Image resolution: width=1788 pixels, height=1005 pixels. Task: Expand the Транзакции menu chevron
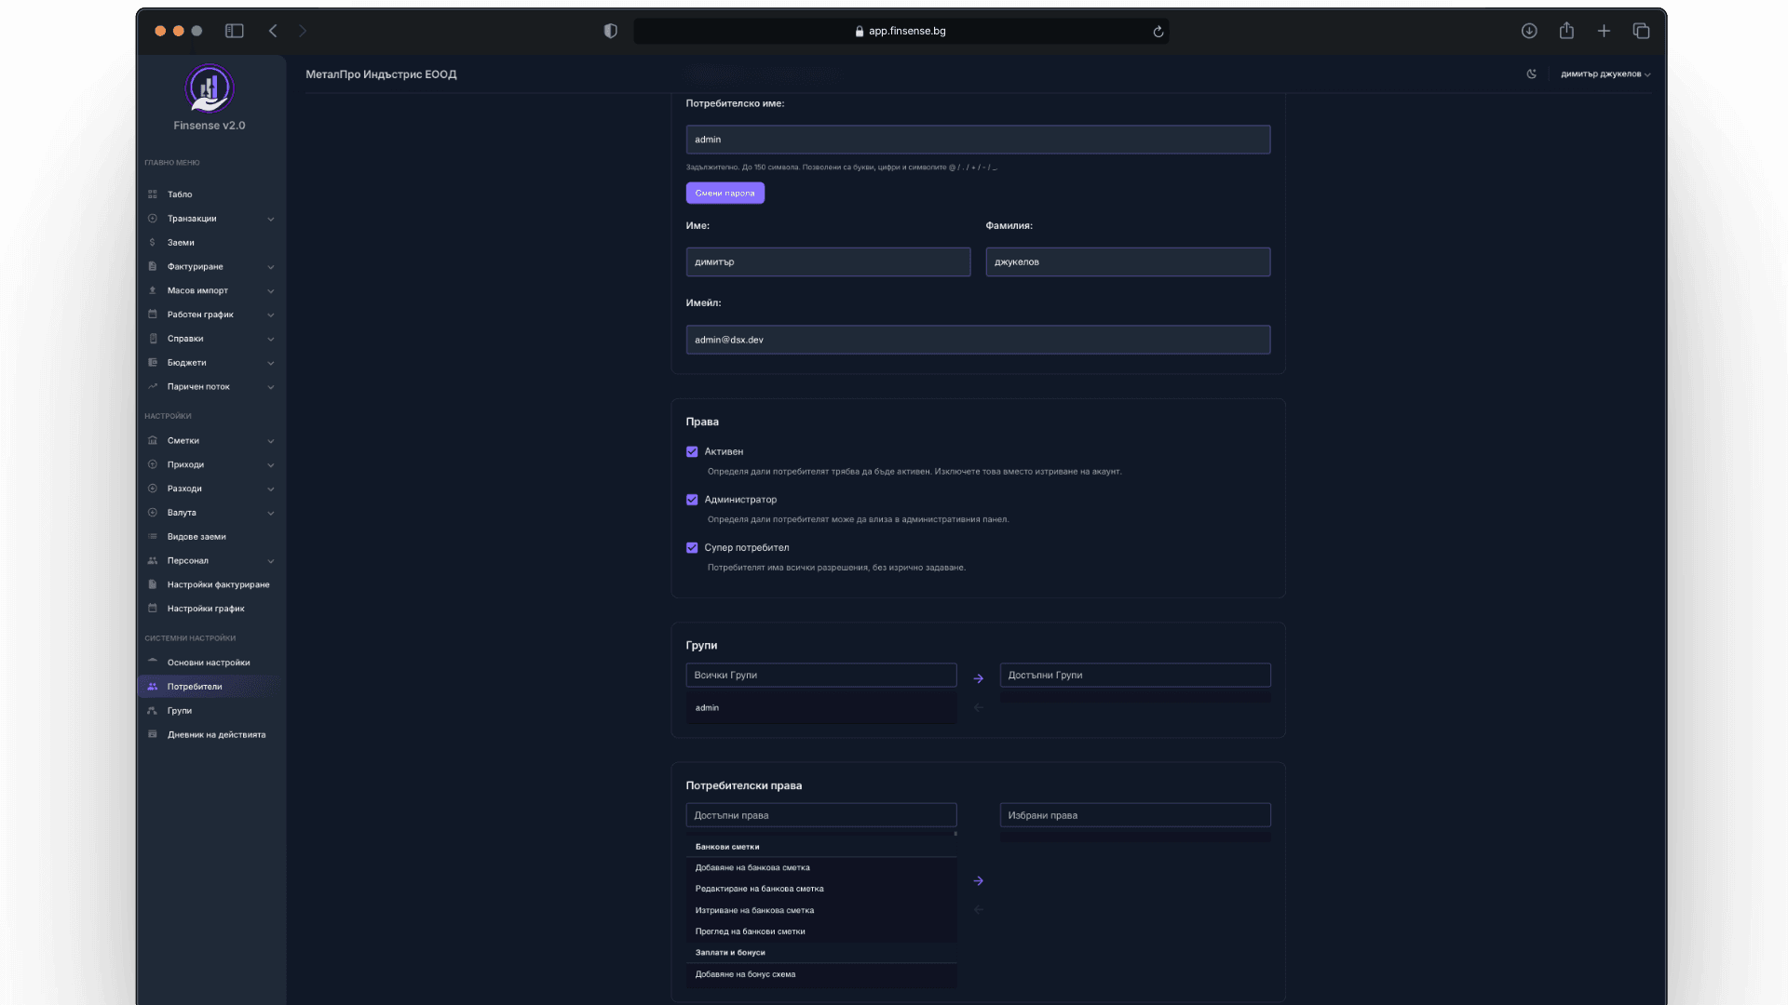point(271,220)
